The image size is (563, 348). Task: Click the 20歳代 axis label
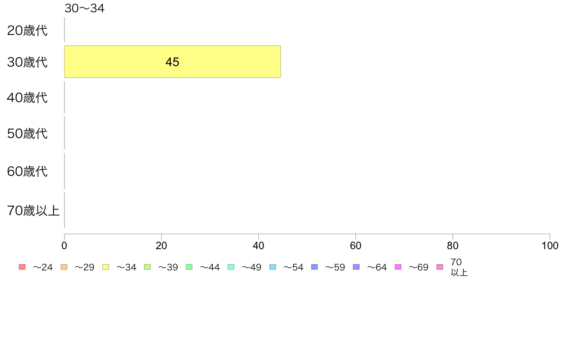pyautogui.click(x=27, y=30)
